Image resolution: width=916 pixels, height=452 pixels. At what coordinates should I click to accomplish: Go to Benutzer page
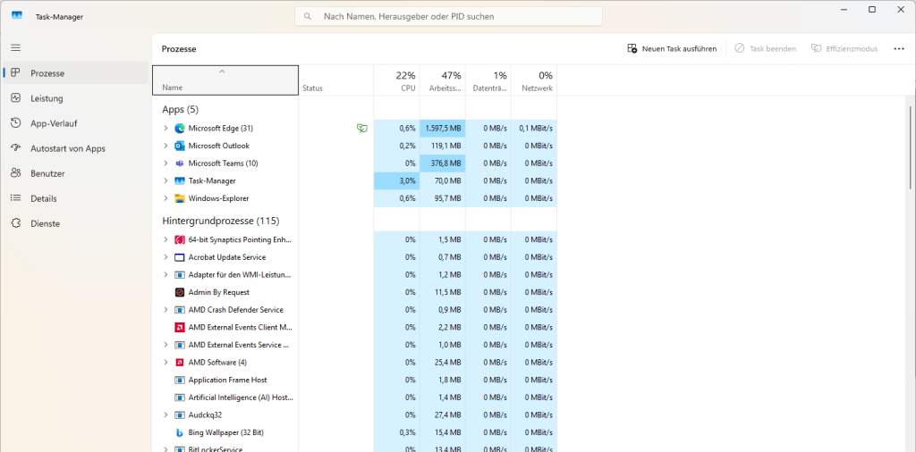pos(76,174)
